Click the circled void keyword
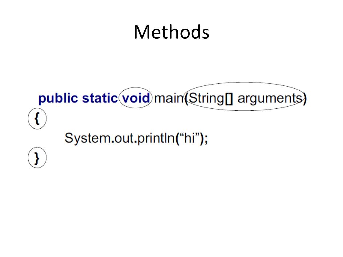 (x=136, y=98)
